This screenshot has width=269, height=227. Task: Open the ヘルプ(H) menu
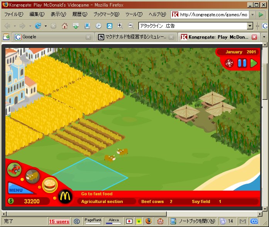click(x=157, y=14)
